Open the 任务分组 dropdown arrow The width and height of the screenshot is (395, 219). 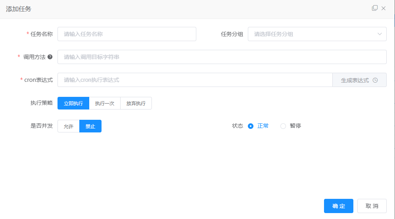(380, 34)
